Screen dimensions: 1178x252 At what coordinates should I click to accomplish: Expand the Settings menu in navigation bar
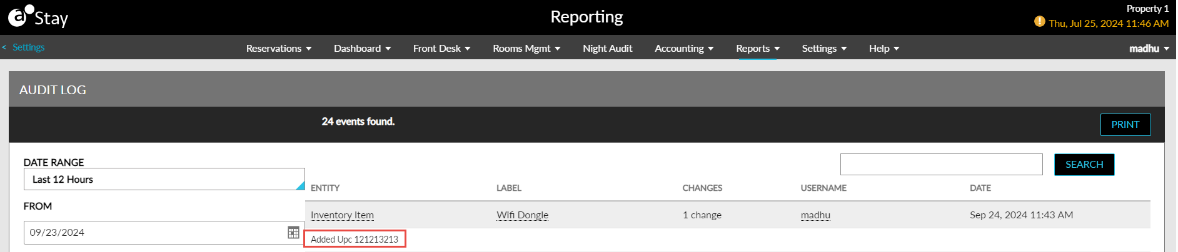point(824,48)
